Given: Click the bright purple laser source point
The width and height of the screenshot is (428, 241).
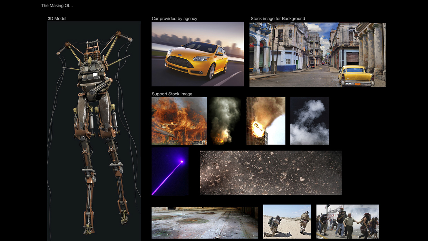Looking at the screenshot, I should [x=182, y=161].
